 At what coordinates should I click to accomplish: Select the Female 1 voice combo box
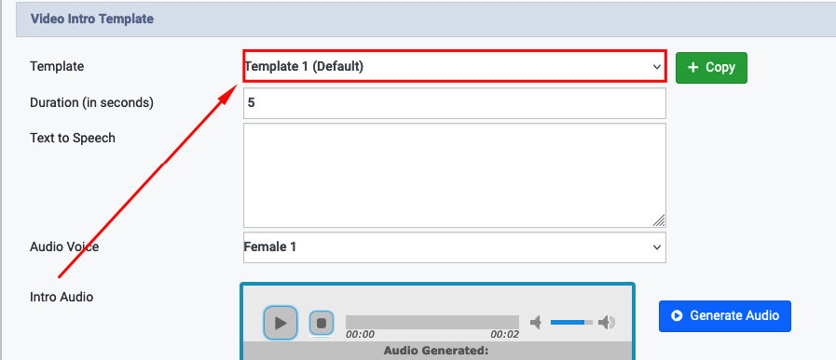pos(454,247)
